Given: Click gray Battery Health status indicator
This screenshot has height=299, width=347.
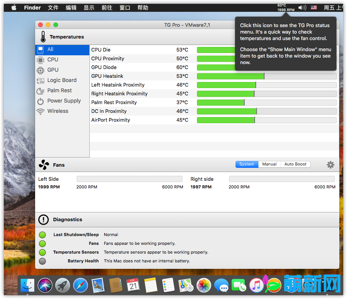Looking at the screenshot, I should point(42,261).
